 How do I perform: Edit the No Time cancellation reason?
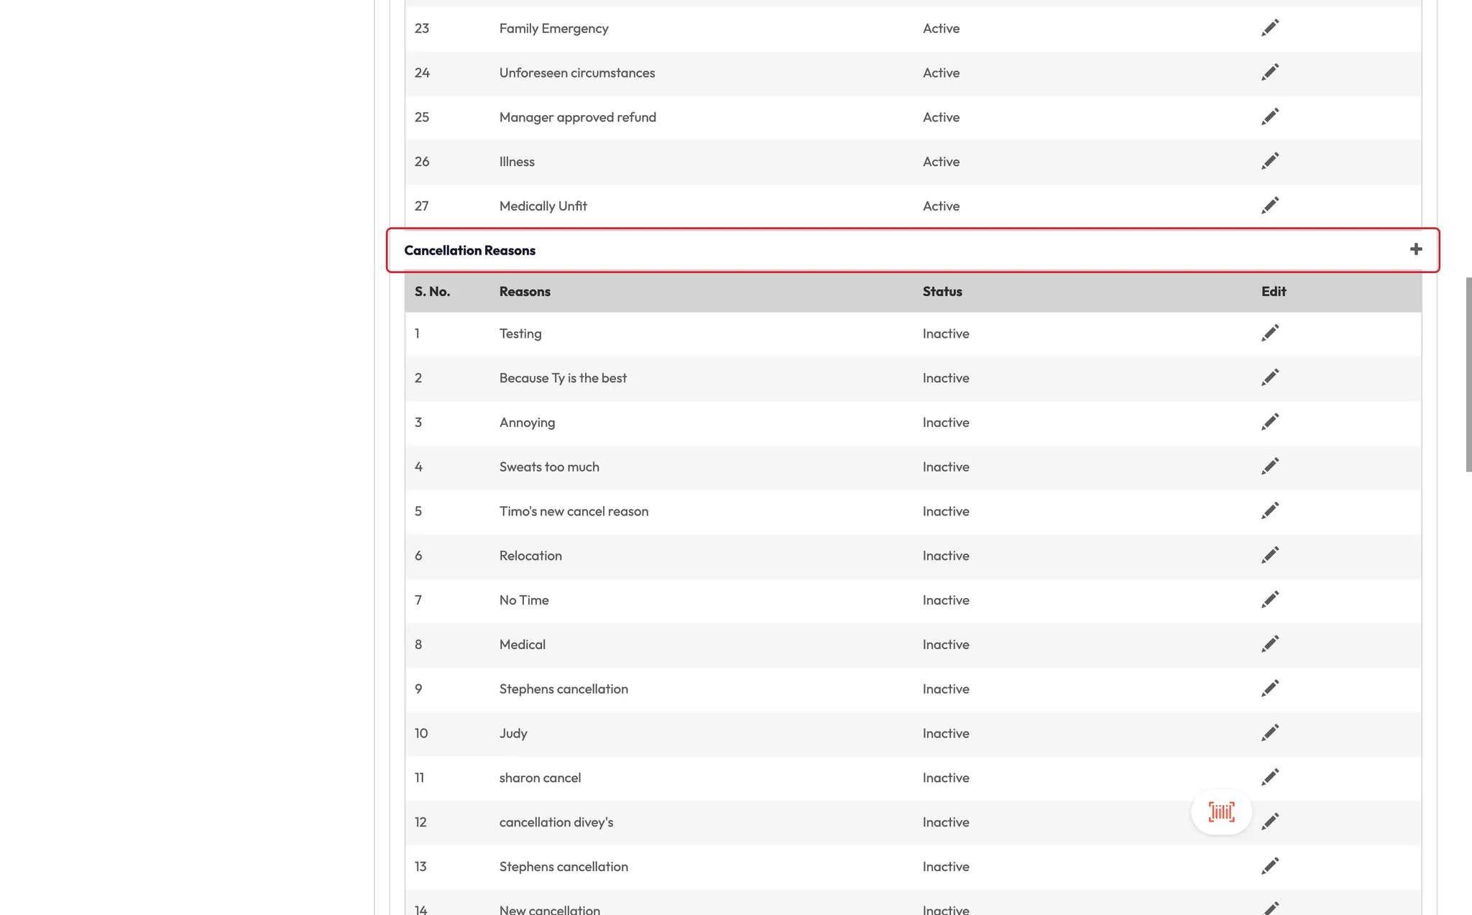coord(1269,600)
